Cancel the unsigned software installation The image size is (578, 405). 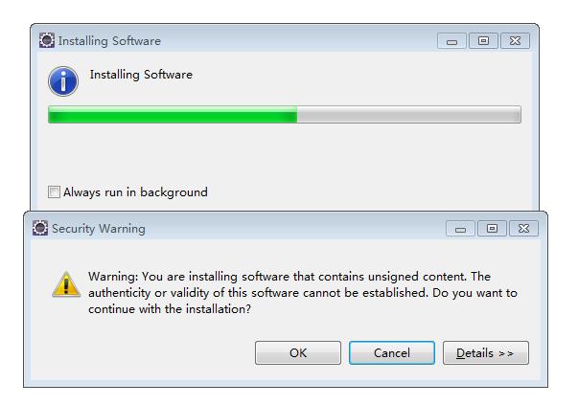point(392,353)
